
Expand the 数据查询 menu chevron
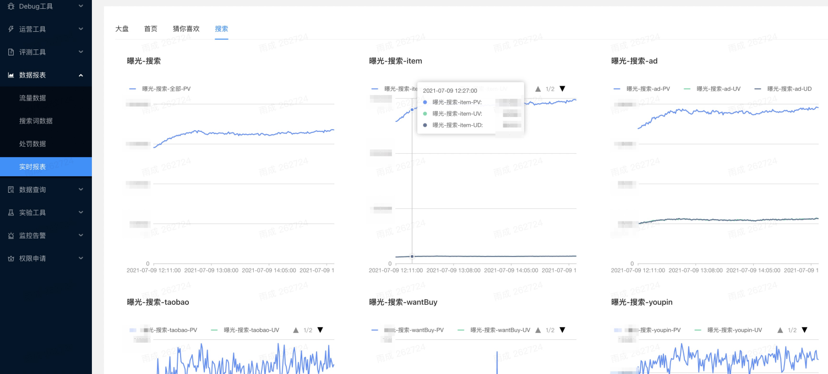pos(81,189)
